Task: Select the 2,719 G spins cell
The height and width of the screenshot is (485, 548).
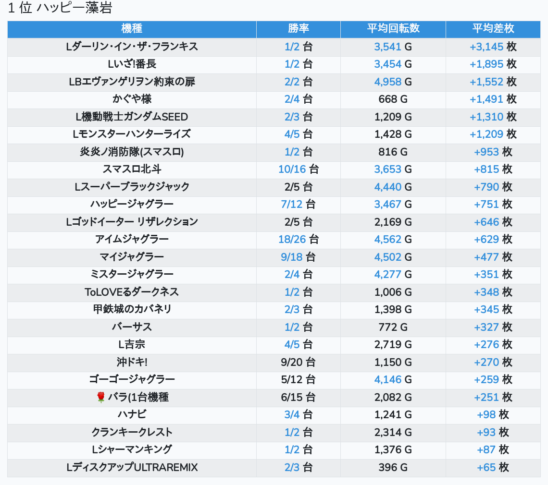Action: pos(393,345)
